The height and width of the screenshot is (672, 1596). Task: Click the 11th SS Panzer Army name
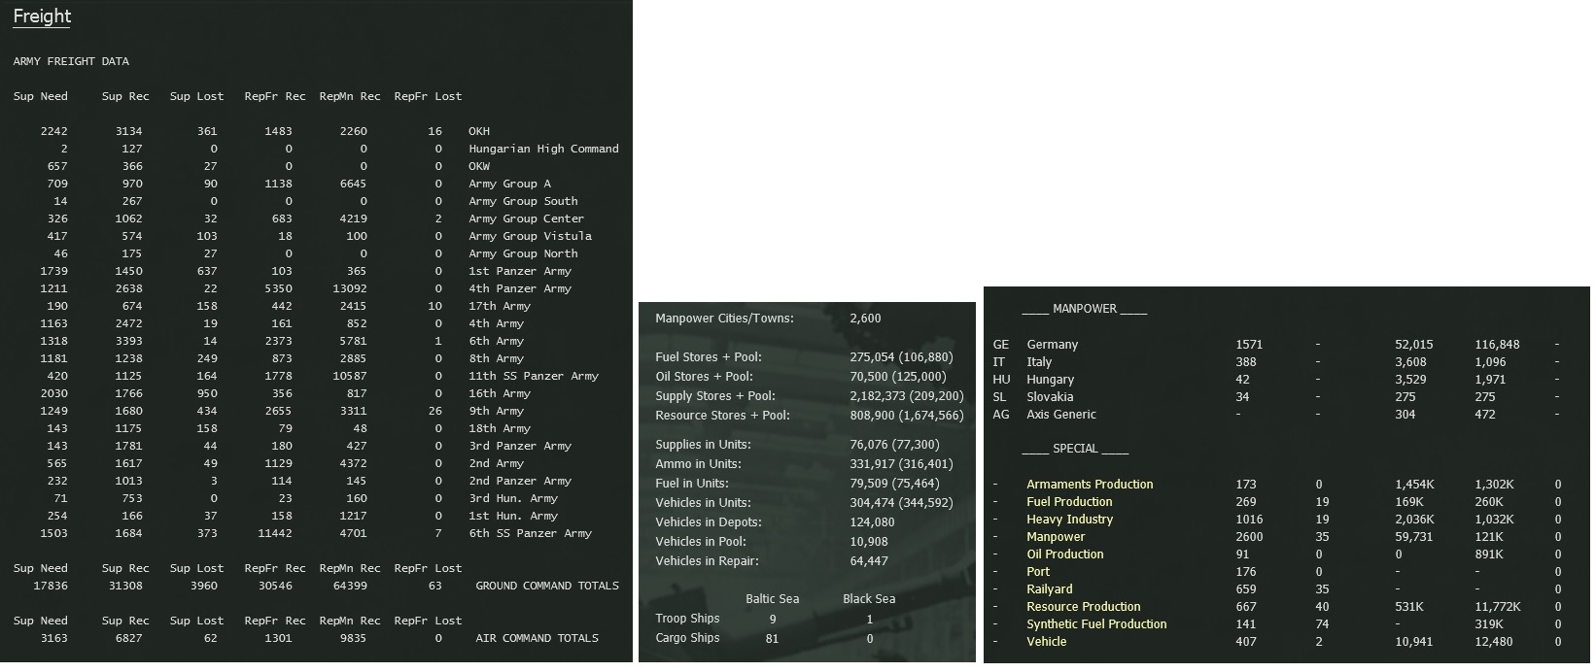click(x=534, y=376)
